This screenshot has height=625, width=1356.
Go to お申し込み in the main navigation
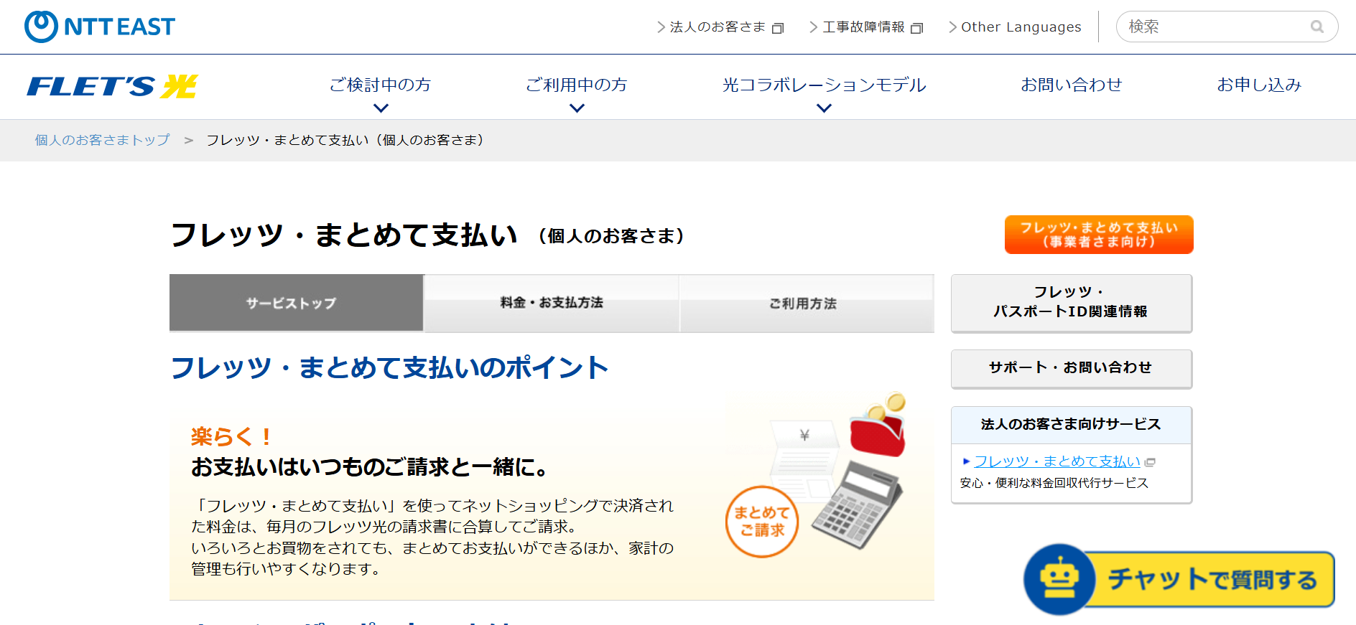pos(1259,85)
